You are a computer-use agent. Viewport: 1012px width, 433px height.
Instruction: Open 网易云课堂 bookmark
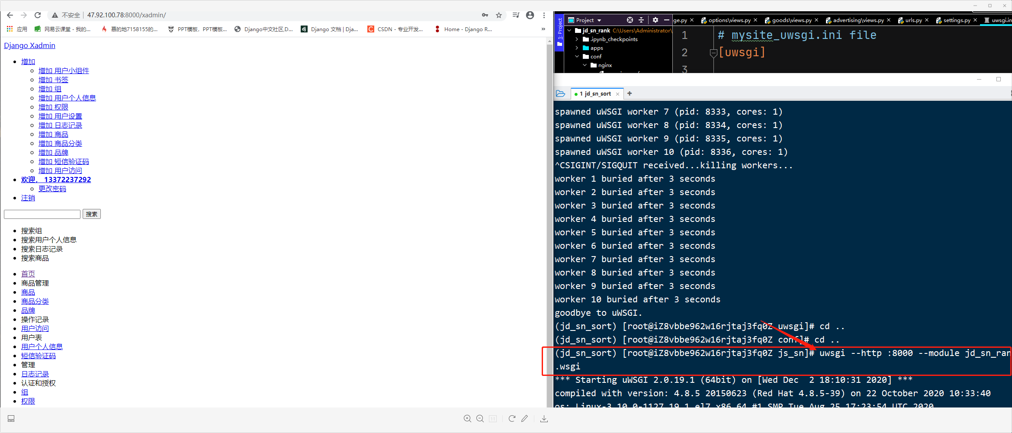click(x=63, y=29)
